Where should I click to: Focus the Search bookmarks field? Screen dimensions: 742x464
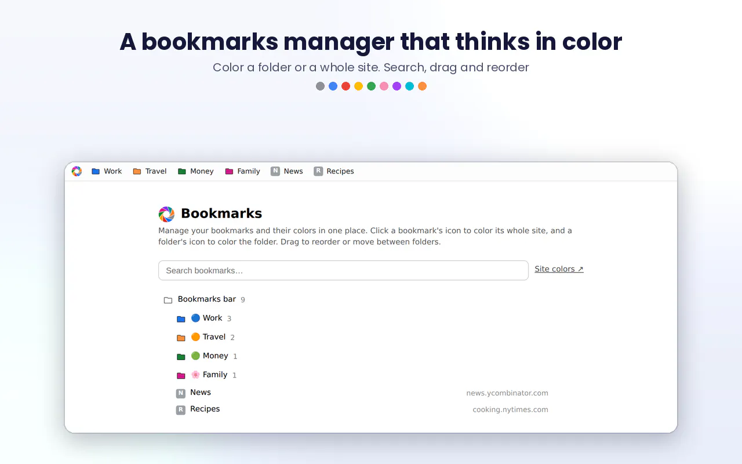click(343, 270)
